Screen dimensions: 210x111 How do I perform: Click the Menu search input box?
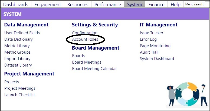coord(207,4)
